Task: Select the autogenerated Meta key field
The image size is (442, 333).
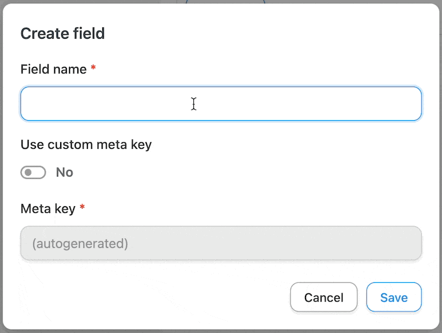Action: pos(220,243)
